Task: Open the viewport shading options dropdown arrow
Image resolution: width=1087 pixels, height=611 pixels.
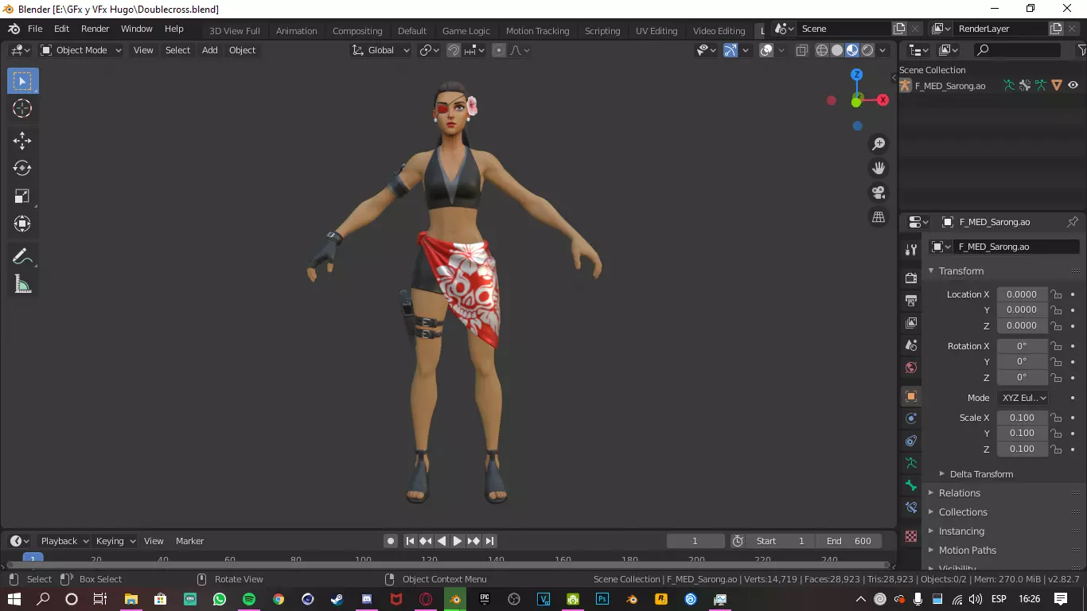Action: (x=882, y=50)
